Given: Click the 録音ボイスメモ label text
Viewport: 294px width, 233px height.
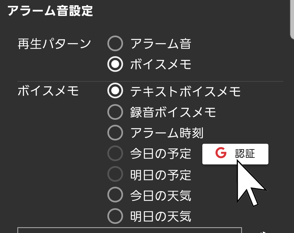Looking at the screenshot, I should point(173,112).
